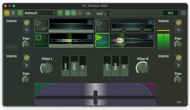Open the hamburger menu at top right

pyautogui.click(x=183, y=13)
